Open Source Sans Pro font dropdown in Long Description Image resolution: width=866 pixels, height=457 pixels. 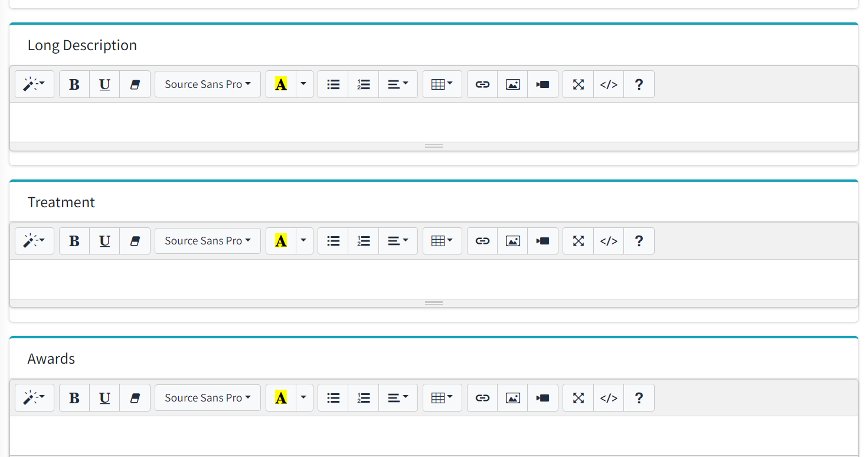pos(207,84)
